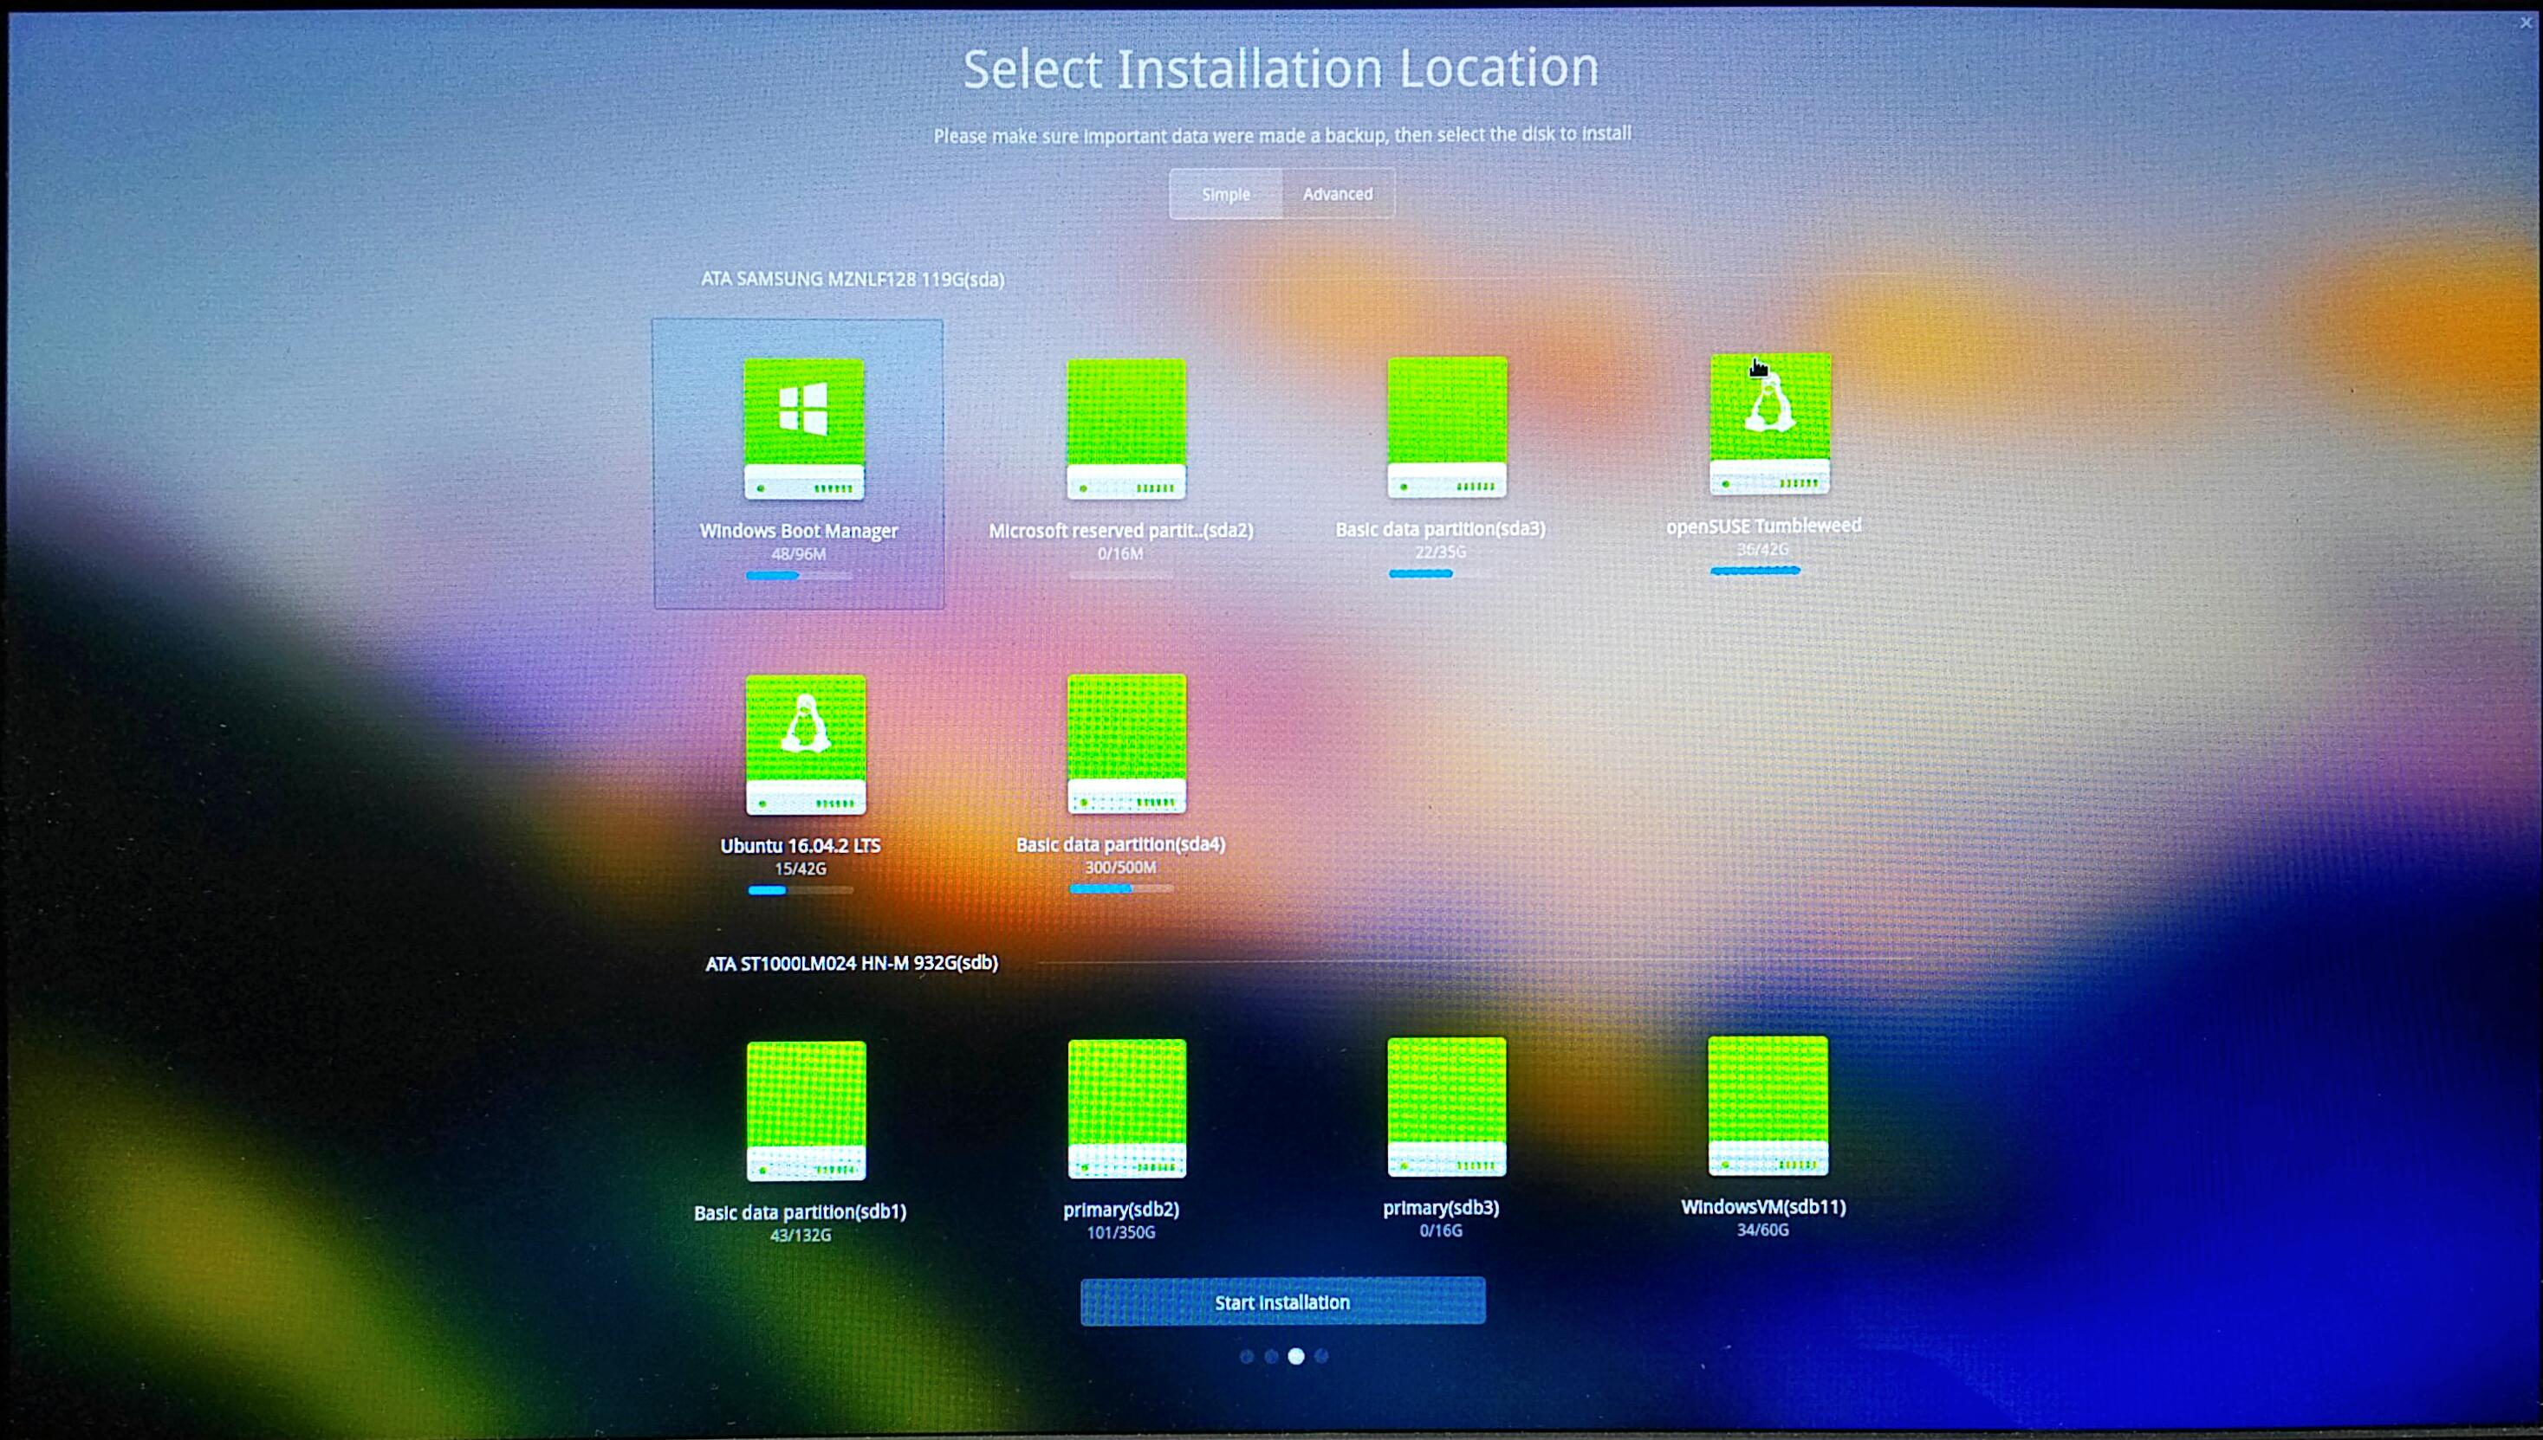Click the 'Basic data partition(sda3)' label
Image resolution: width=2543 pixels, height=1440 pixels.
click(1440, 529)
